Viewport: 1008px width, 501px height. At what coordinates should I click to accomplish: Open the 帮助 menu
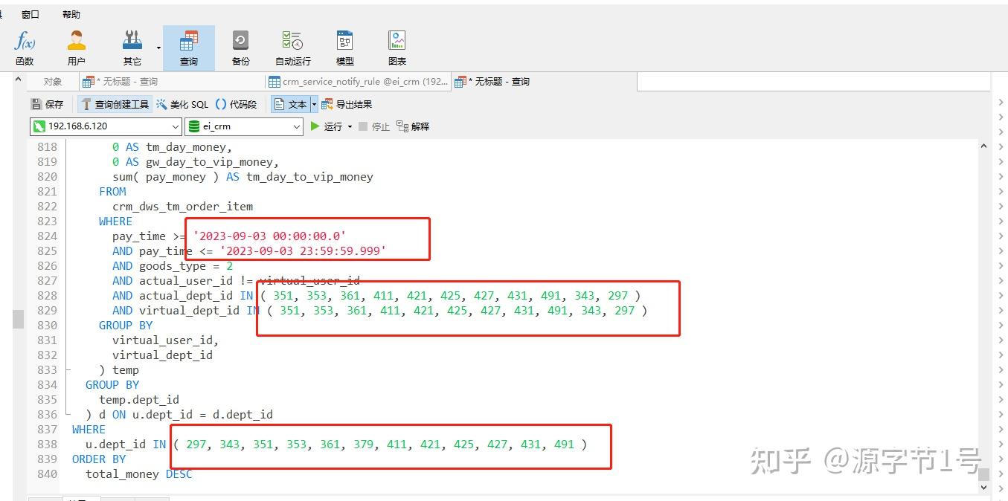click(71, 14)
